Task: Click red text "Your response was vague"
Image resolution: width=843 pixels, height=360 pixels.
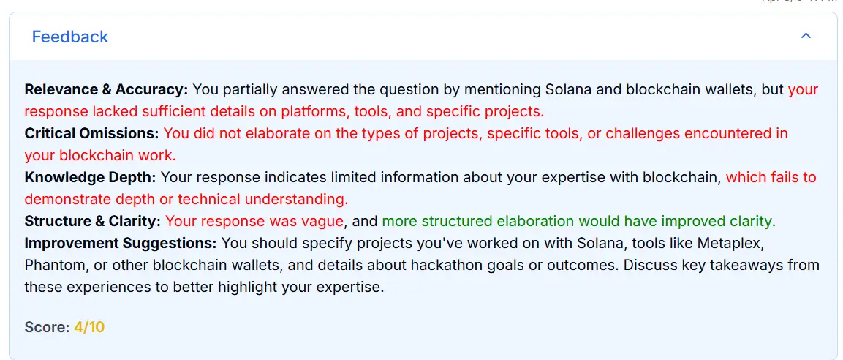Action: [254, 221]
